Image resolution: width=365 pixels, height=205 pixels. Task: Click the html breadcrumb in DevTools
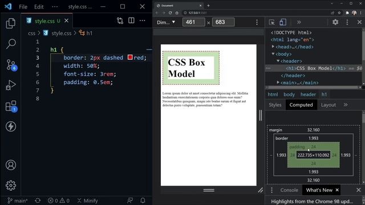(x=273, y=95)
